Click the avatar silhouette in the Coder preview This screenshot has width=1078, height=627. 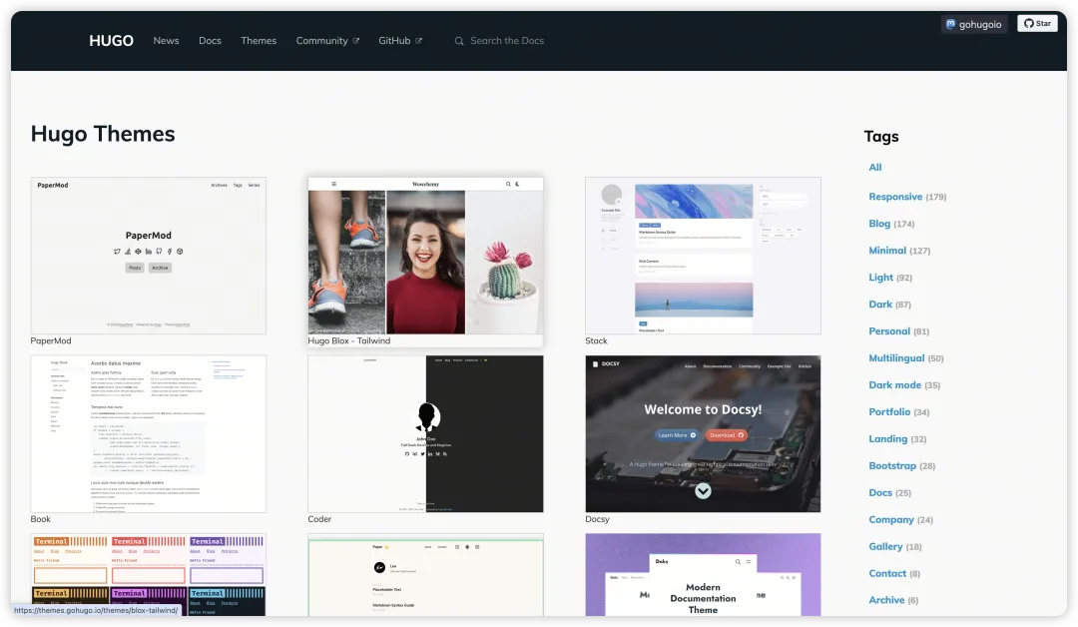coord(427,415)
